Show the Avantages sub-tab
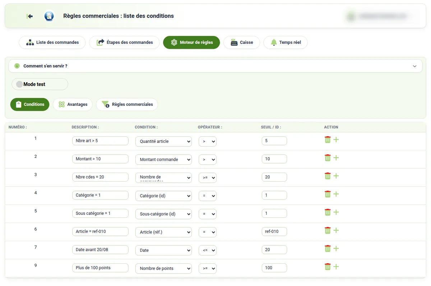 tap(73, 104)
